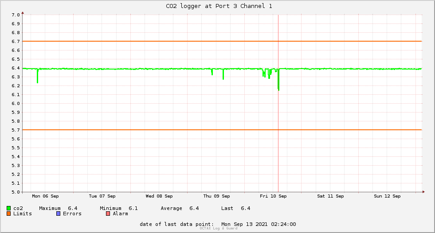Click the 'Sun 12 Sep' axis label

(387, 196)
